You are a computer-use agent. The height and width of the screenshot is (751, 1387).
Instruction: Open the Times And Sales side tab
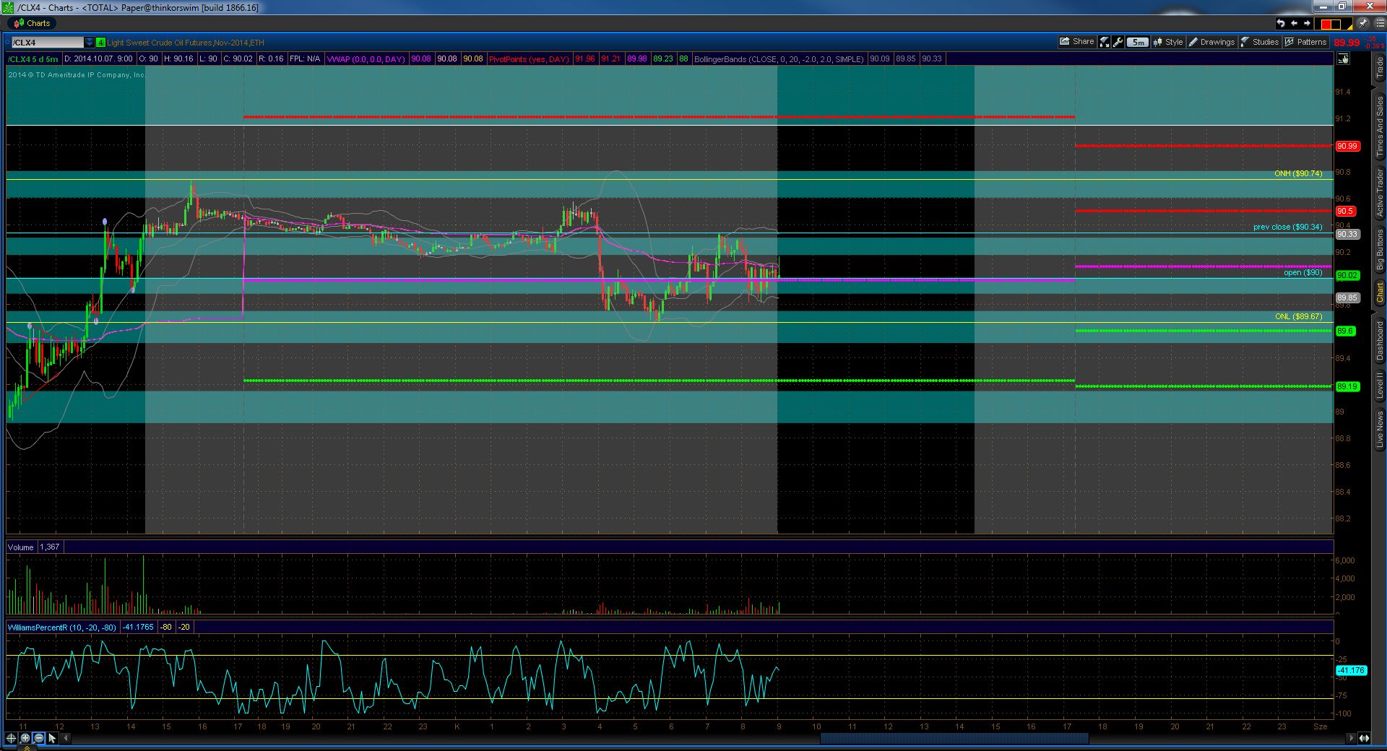(x=1379, y=125)
